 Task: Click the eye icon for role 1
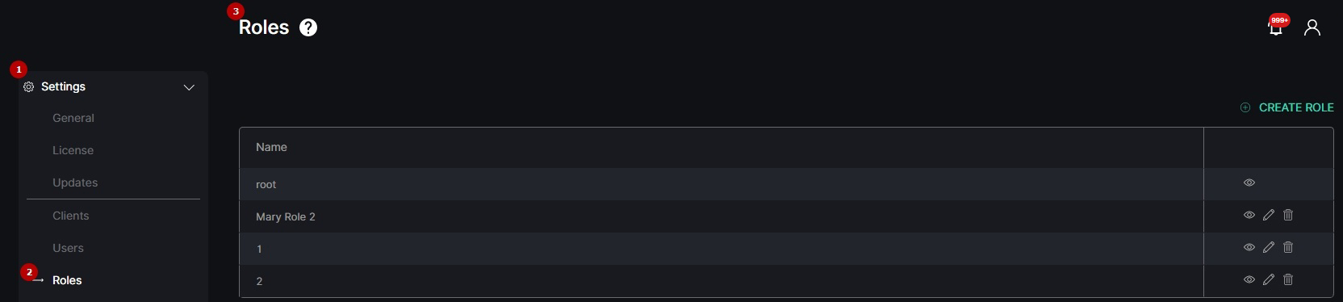1249,247
